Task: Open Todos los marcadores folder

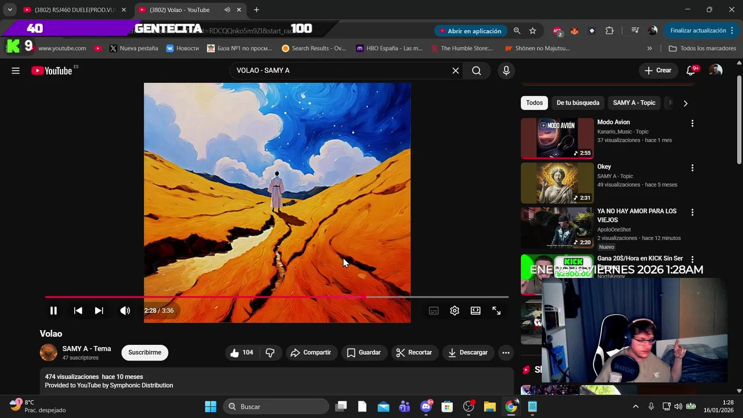Action: pos(702,48)
